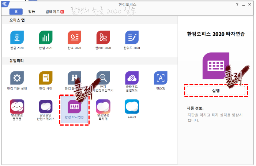Open the 한쇼 2020 presentation icon

[75, 37]
